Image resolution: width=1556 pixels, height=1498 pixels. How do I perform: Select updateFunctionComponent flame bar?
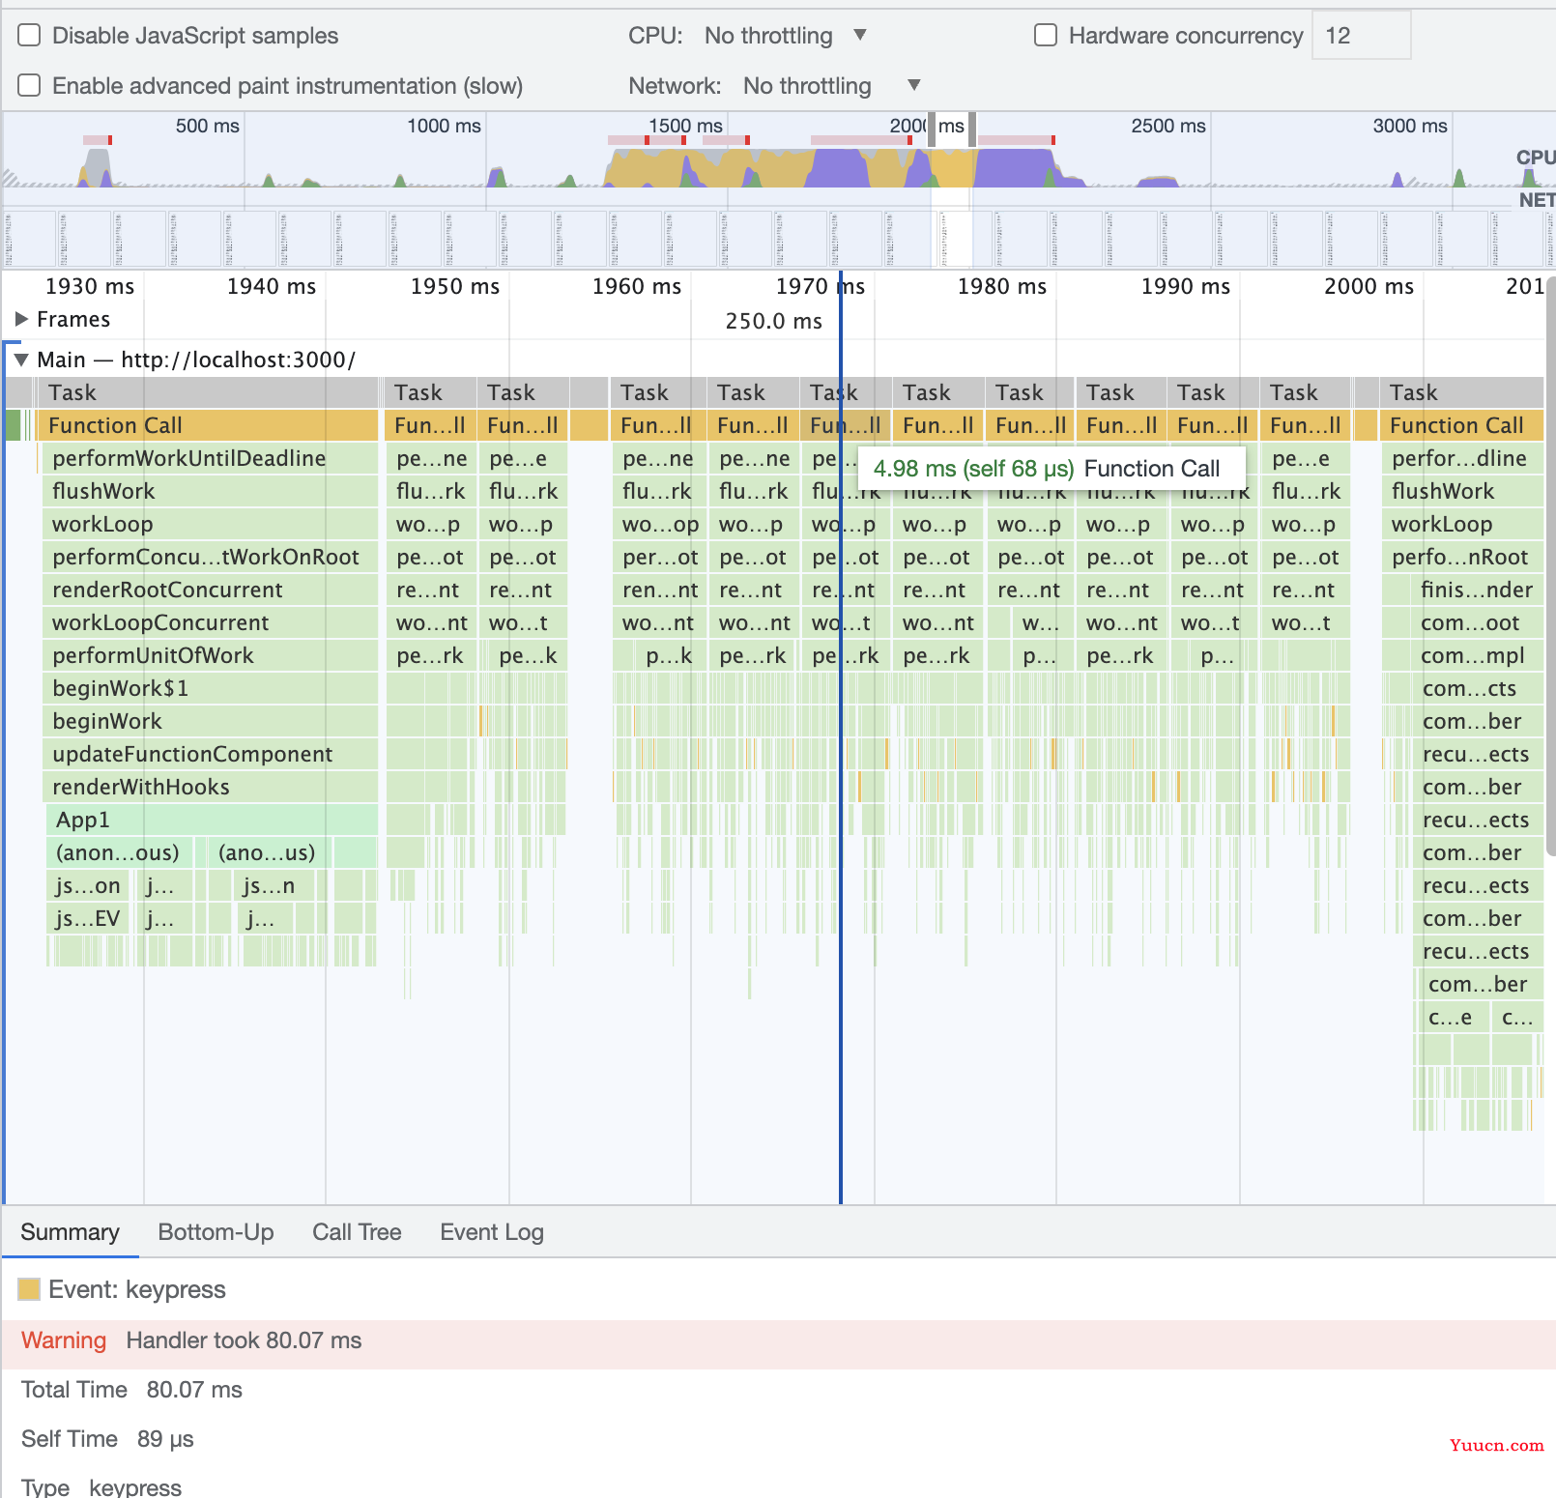[x=210, y=754]
